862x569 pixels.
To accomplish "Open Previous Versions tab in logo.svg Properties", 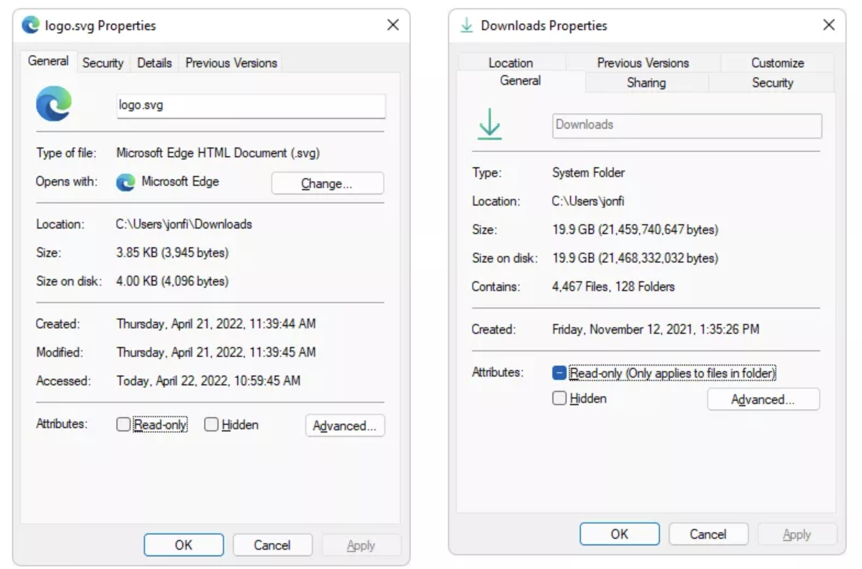I will click(231, 63).
